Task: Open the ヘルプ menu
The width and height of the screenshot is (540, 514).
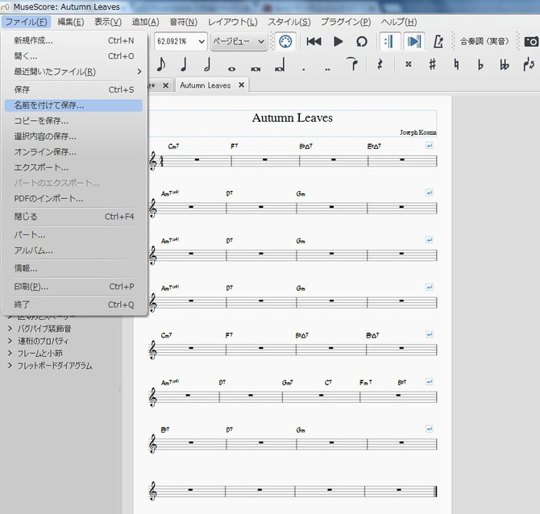Action: 399,22
